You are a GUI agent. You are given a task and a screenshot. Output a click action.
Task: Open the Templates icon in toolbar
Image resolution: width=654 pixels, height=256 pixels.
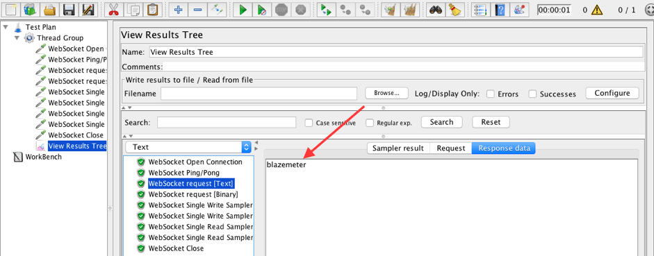click(x=30, y=9)
